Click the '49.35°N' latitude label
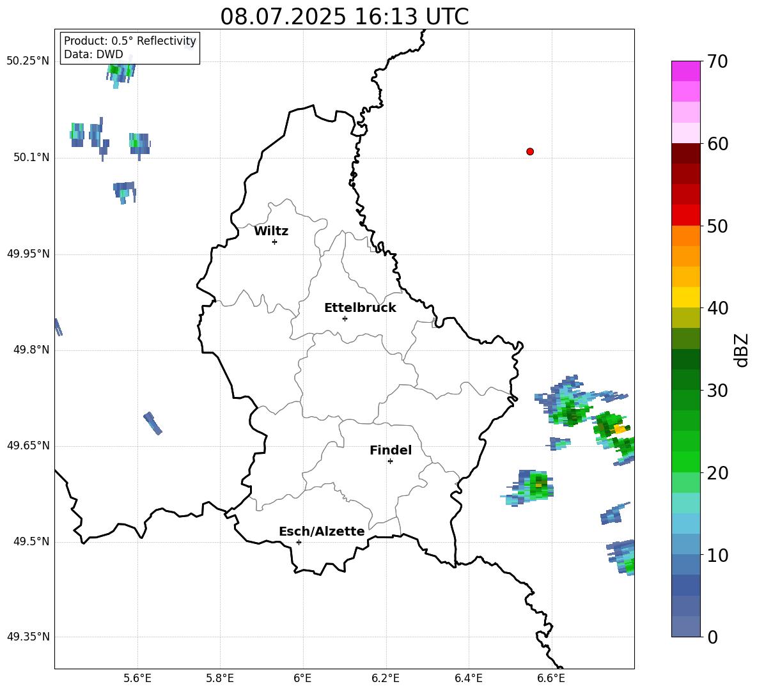757x691 pixels. pos(28,637)
